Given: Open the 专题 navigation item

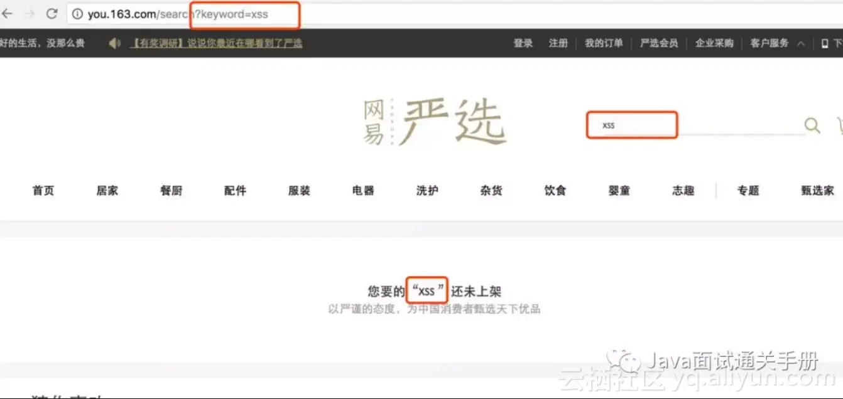Looking at the screenshot, I should click(x=748, y=191).
